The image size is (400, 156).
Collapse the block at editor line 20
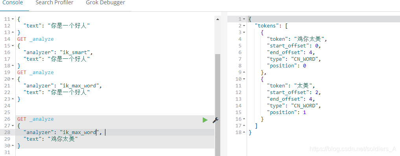pyautogui.click(x=13, y=79)
